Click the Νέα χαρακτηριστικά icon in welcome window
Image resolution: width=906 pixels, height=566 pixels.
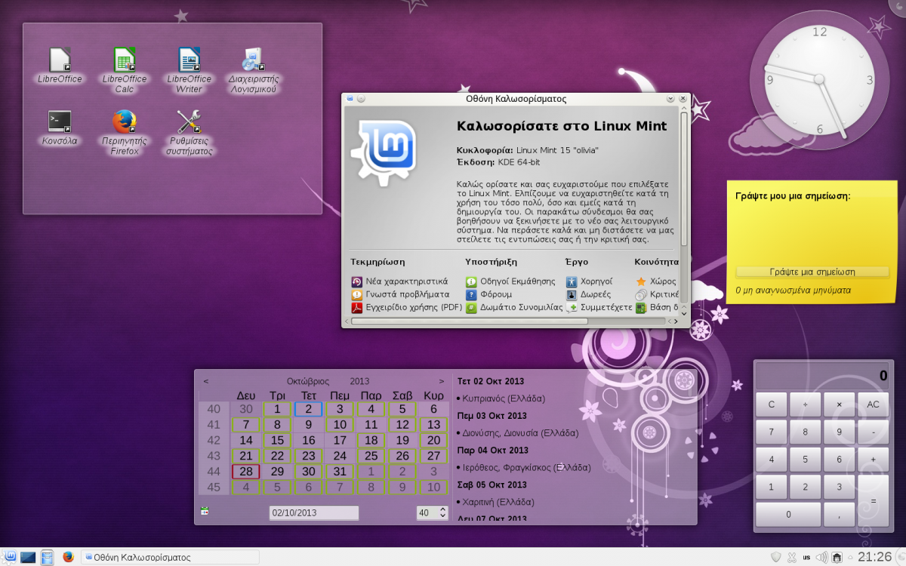tap(357, 281)
